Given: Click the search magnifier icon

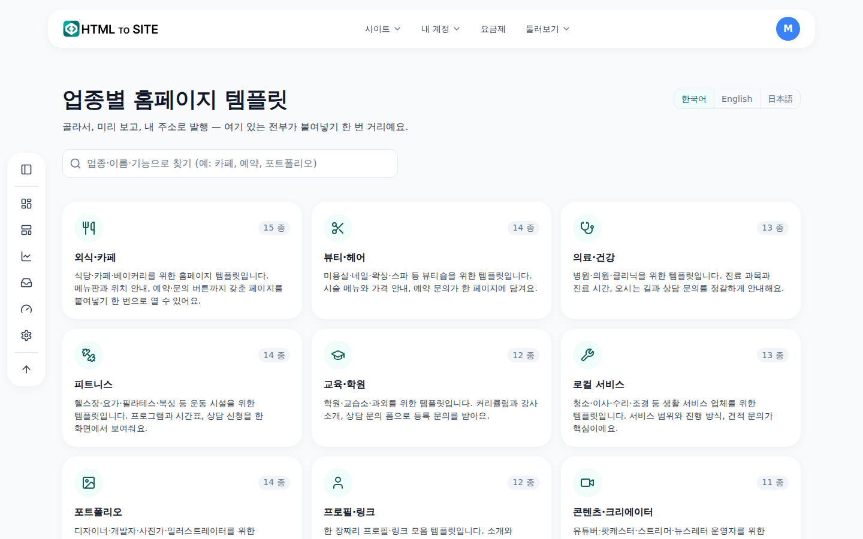Looking at the screenshot, I should pyautogui.click(x=76, y=163).
